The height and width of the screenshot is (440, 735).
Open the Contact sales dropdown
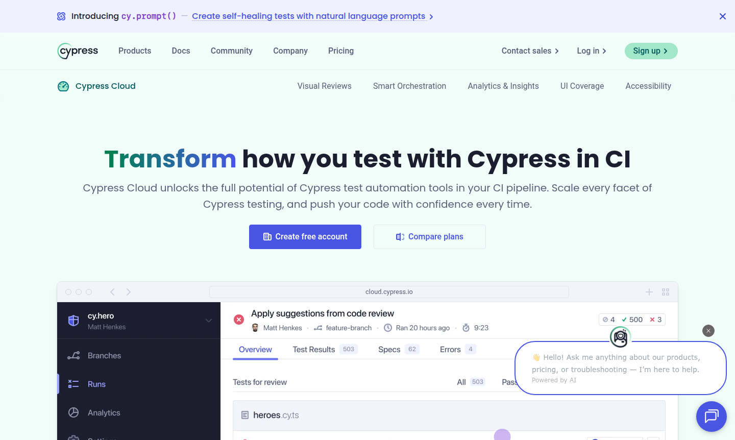[530, 51]
